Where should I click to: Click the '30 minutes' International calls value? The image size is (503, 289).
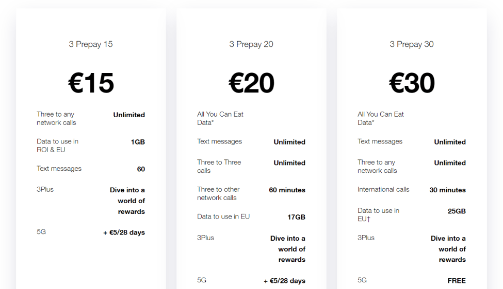447,190
